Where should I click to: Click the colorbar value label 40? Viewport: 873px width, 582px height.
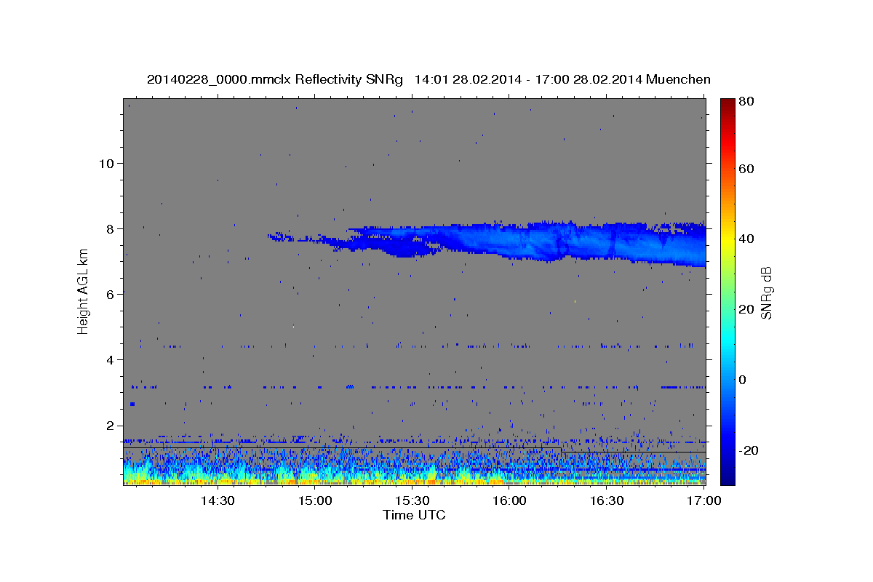746,239
